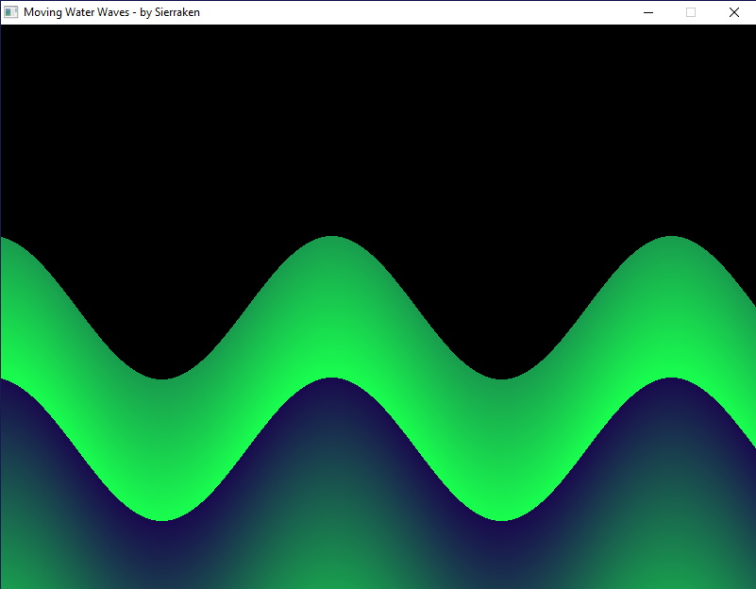The height and width of the screenshot is (589, 756).
Task: Click the dark blue wave at the left edge
Action: pyautogui.click(x=11, y=425)
